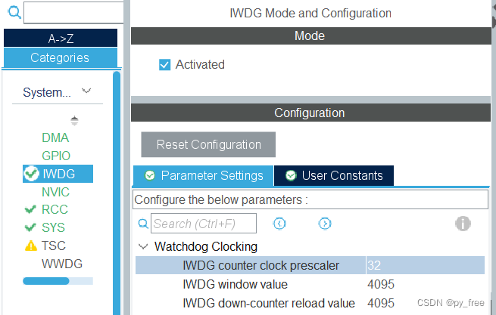Click the parameter search magnifier icon
Image resolution: width=496 pixels, height=315 pixels.
(x=143, y=224)
